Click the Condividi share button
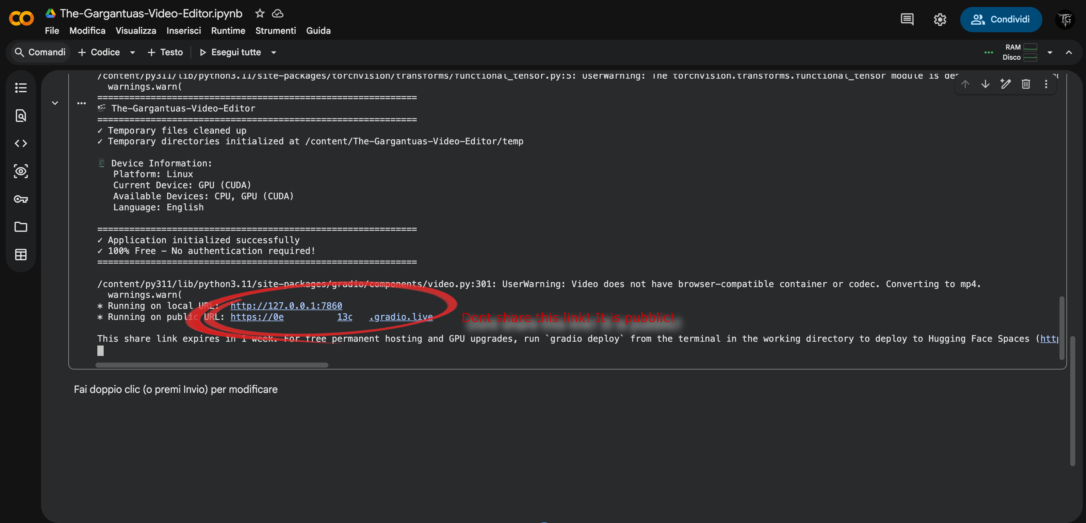 point(1001,19)
